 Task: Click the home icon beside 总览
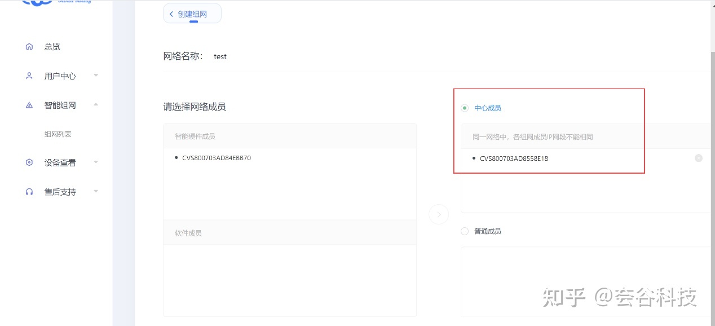(x=29, y=47)
